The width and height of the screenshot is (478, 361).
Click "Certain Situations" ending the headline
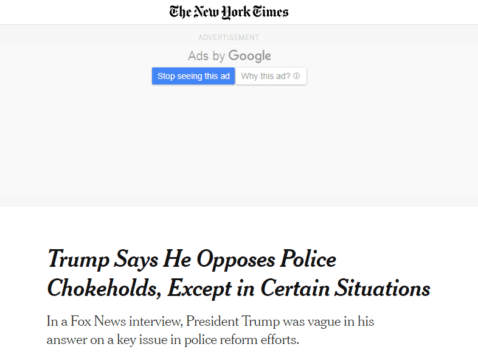[x=345, y=288]
